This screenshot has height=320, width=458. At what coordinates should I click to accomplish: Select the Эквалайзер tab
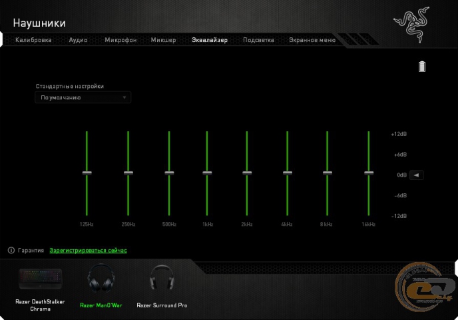pos(210,40)
